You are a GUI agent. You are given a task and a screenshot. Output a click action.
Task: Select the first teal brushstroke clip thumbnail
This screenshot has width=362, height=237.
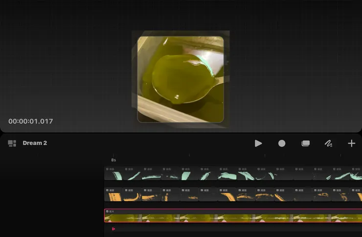tap(113, 174)
